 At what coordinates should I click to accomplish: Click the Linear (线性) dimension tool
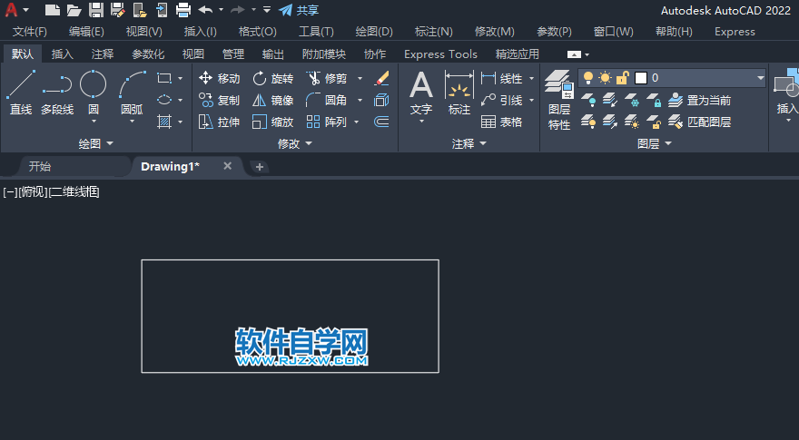pos(502,78)
